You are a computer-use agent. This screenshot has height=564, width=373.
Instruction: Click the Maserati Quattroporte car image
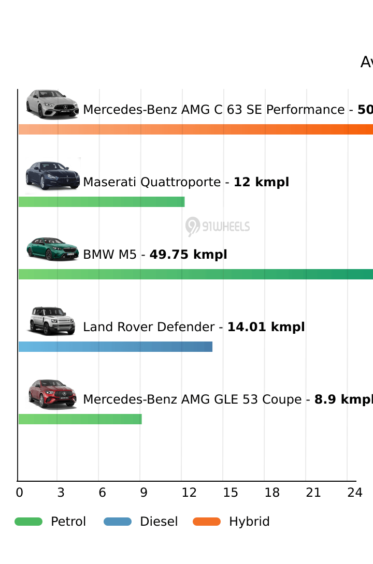coord(53,176)
